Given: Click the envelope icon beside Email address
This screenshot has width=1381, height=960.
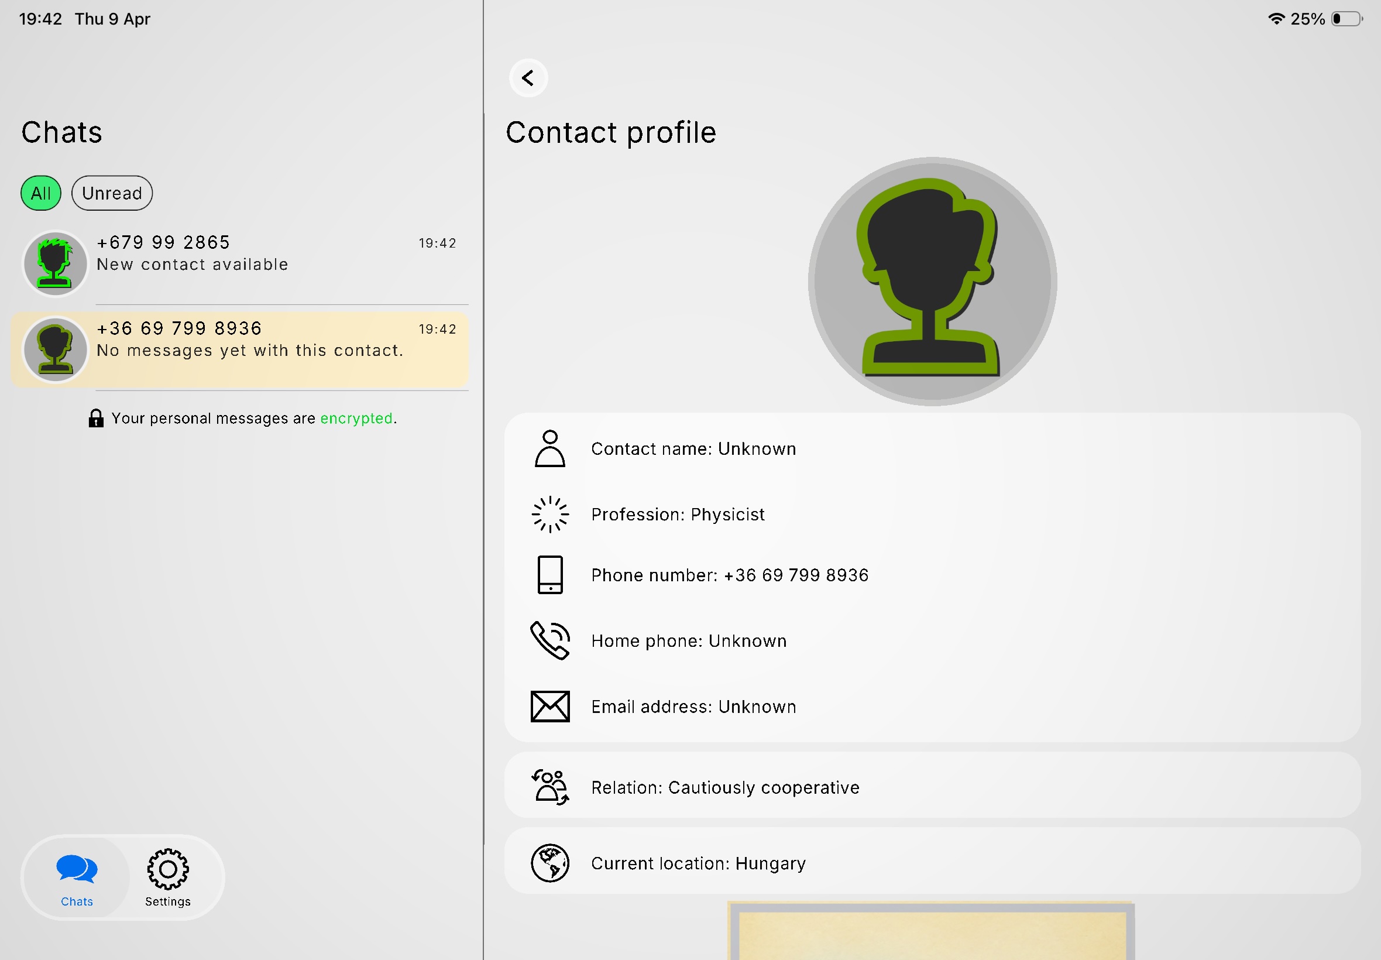Looking at the screenshot, I should tap(548, 706).
